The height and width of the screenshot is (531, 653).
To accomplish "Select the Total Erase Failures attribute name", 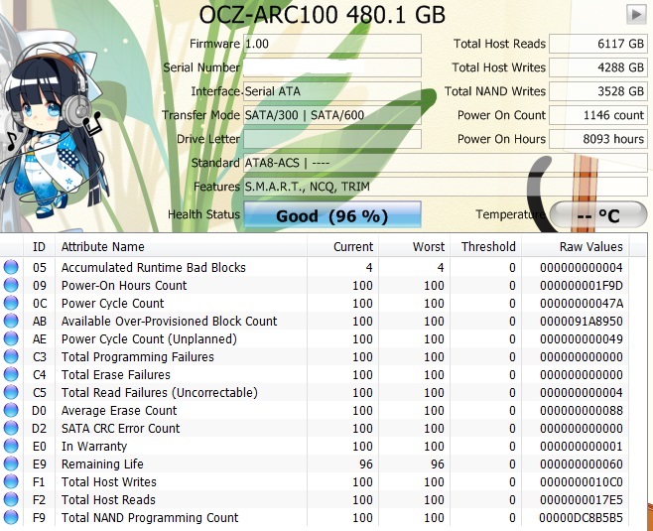I will [x=116, y=374].
